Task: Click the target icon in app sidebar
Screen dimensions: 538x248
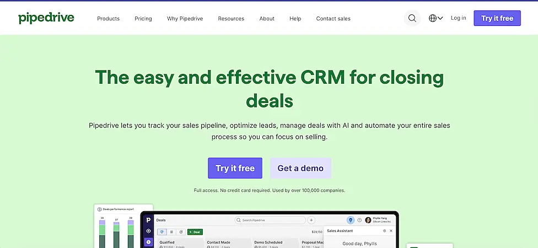Action: coord(148,231)
